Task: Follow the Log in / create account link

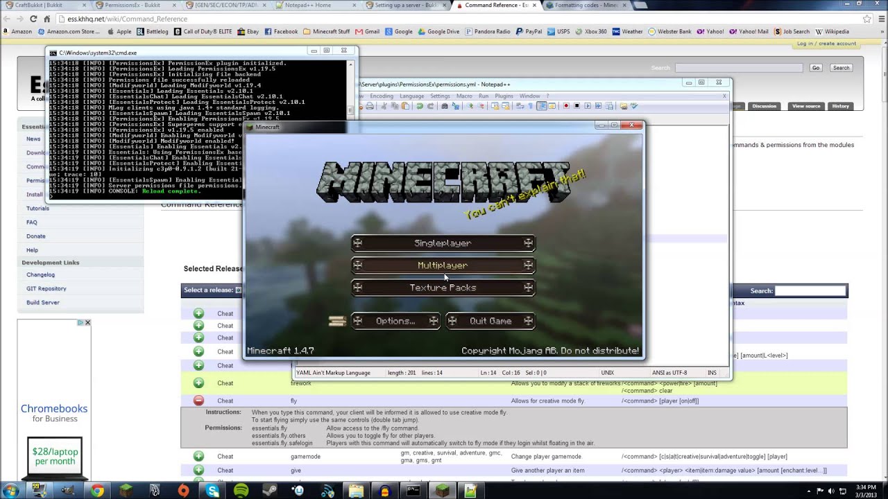Action: (826, 44)
